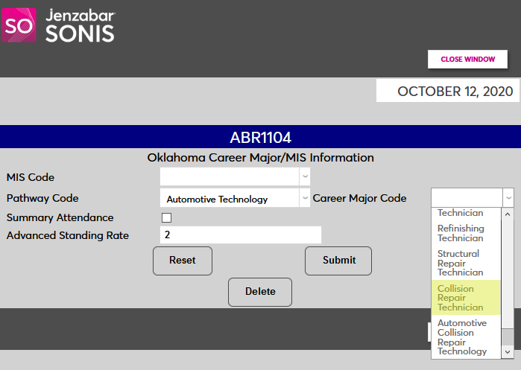
Task: Click the Submit button
Action: pyautogui.click(x=338, y=261)
